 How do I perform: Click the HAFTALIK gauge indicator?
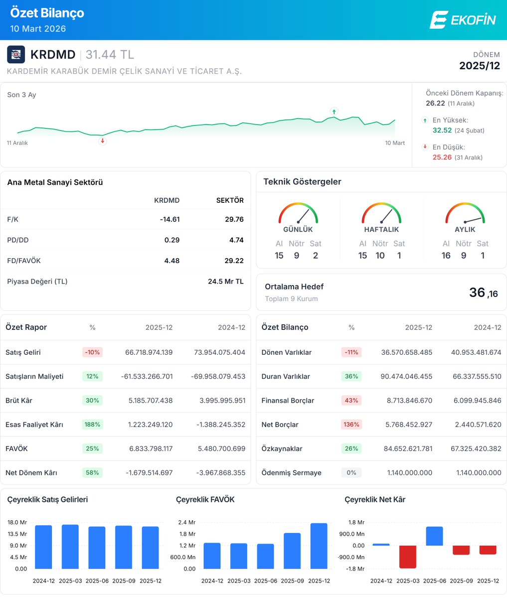coord(381,213)
